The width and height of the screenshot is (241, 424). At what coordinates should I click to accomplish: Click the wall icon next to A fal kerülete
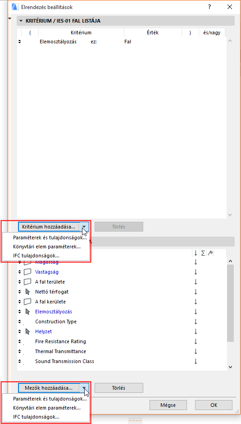point(27,302)
